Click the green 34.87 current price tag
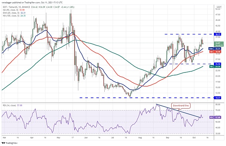This screenshot has height=146, width=226. click(218, 44)
